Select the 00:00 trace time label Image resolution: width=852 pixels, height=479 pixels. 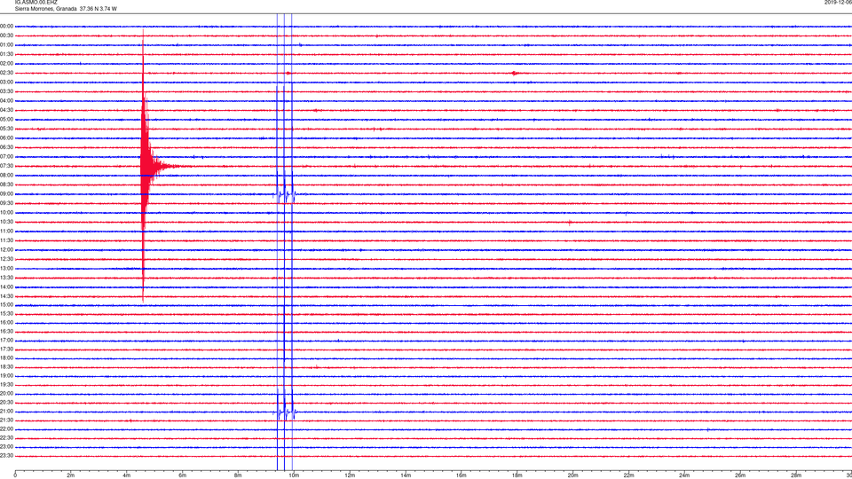(x=6, y=26)
